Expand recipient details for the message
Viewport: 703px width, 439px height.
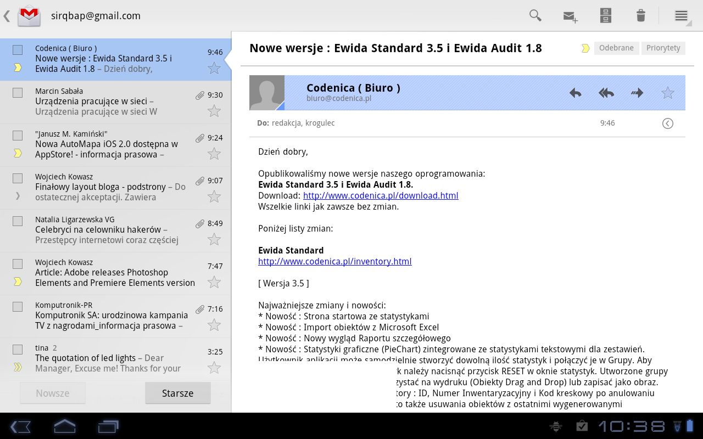668,123
